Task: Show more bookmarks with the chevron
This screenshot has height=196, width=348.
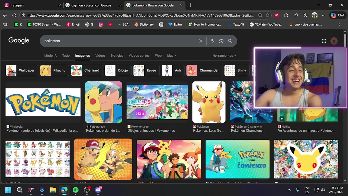Action: click(339, 24)
